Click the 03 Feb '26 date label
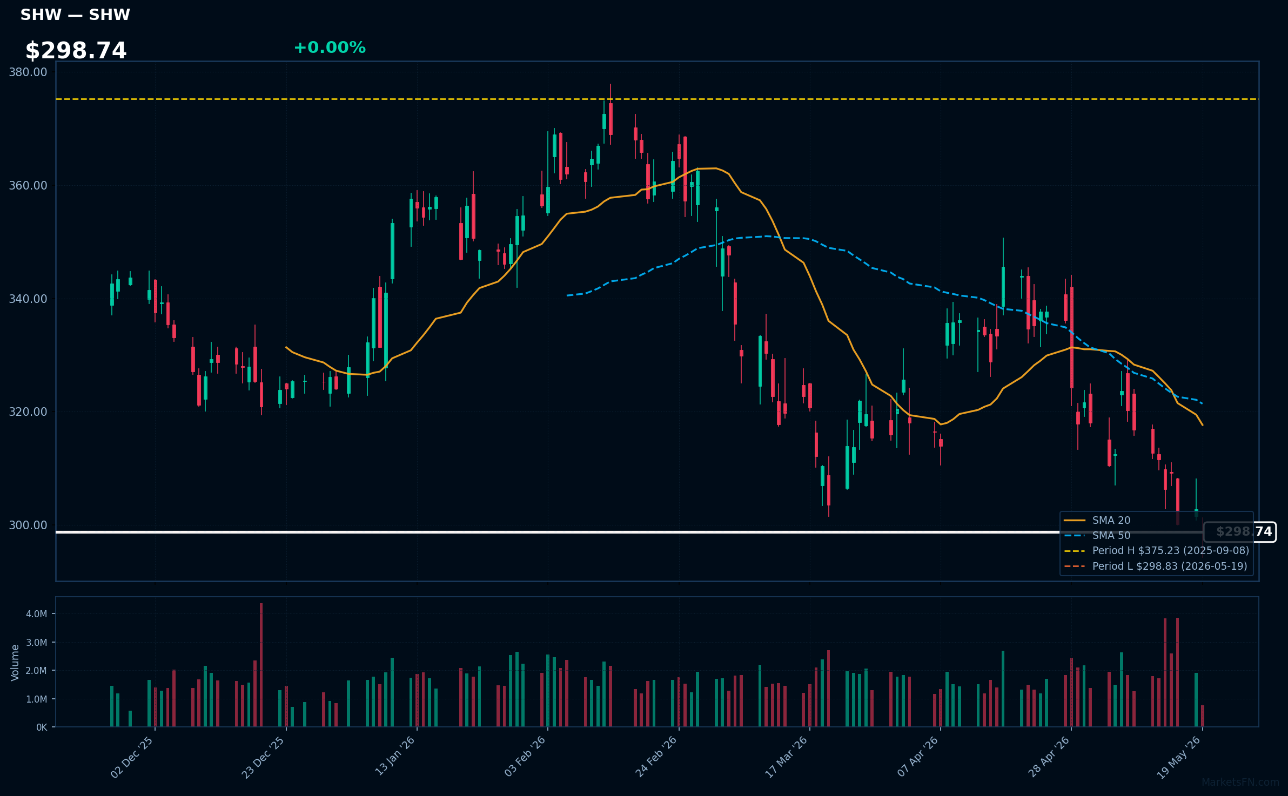Screen dimensions: 1288x796 (x=525, y=757)
